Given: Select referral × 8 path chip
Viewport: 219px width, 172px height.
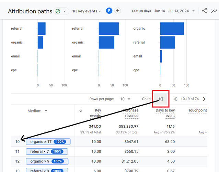Looking at the screenshot, I should pyautogui.click(x=47, y=170).
